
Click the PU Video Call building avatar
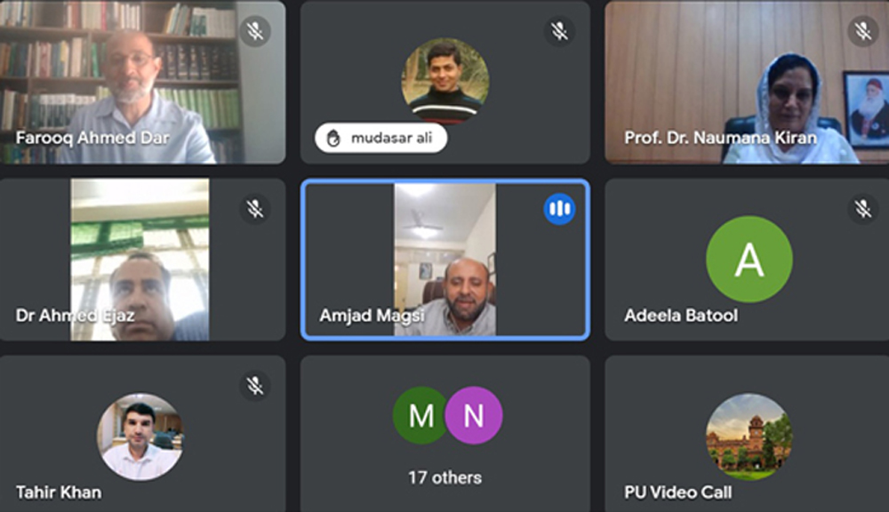click(749, 436)
